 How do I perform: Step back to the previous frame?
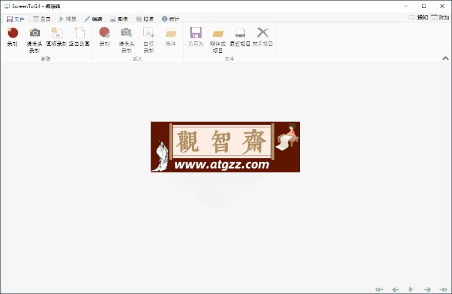[395, 290]
